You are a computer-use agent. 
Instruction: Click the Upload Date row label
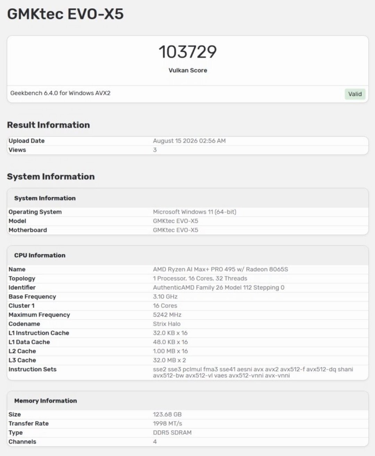pyautogui.click(x=26, y=141)
